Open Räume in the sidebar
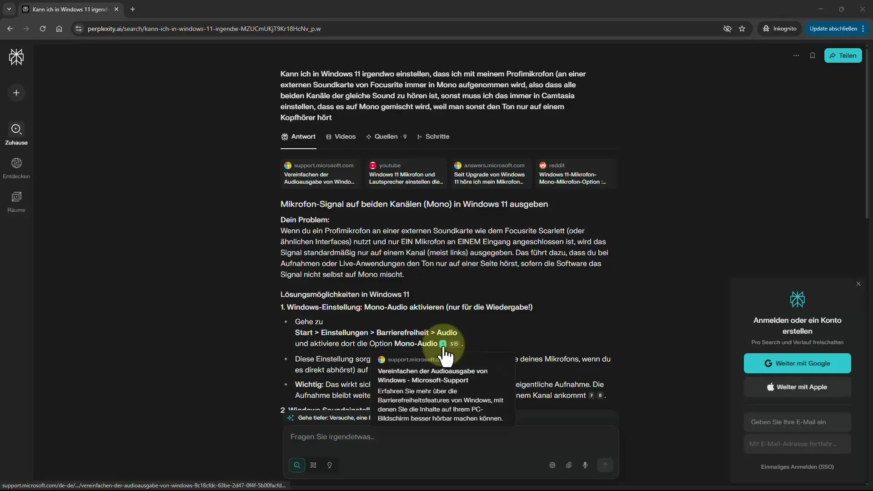The width and height of the screenshot is (873, 491). coord(16,202)
